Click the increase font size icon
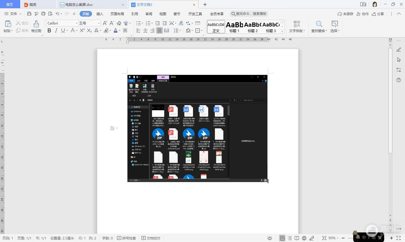The image size is (405, 242). 105,23
